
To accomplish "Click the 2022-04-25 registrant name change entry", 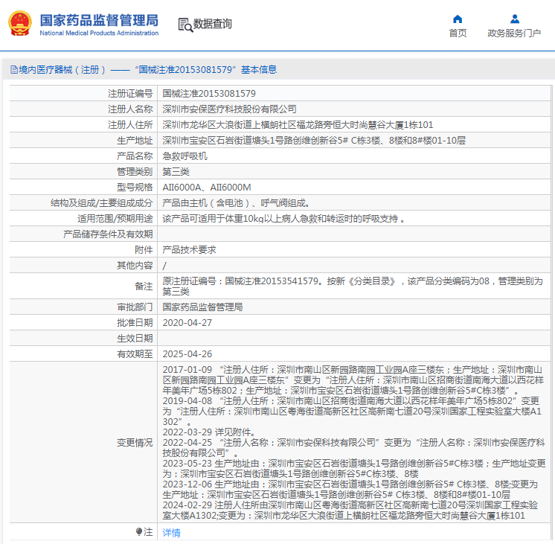I will (x=353, y=448).
